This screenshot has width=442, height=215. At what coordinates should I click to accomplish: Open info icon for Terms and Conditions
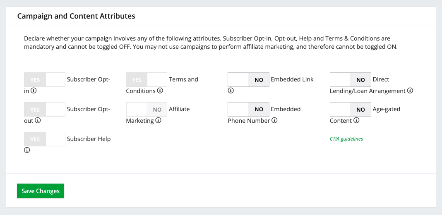pyautogui.click(x=160, y=91)
